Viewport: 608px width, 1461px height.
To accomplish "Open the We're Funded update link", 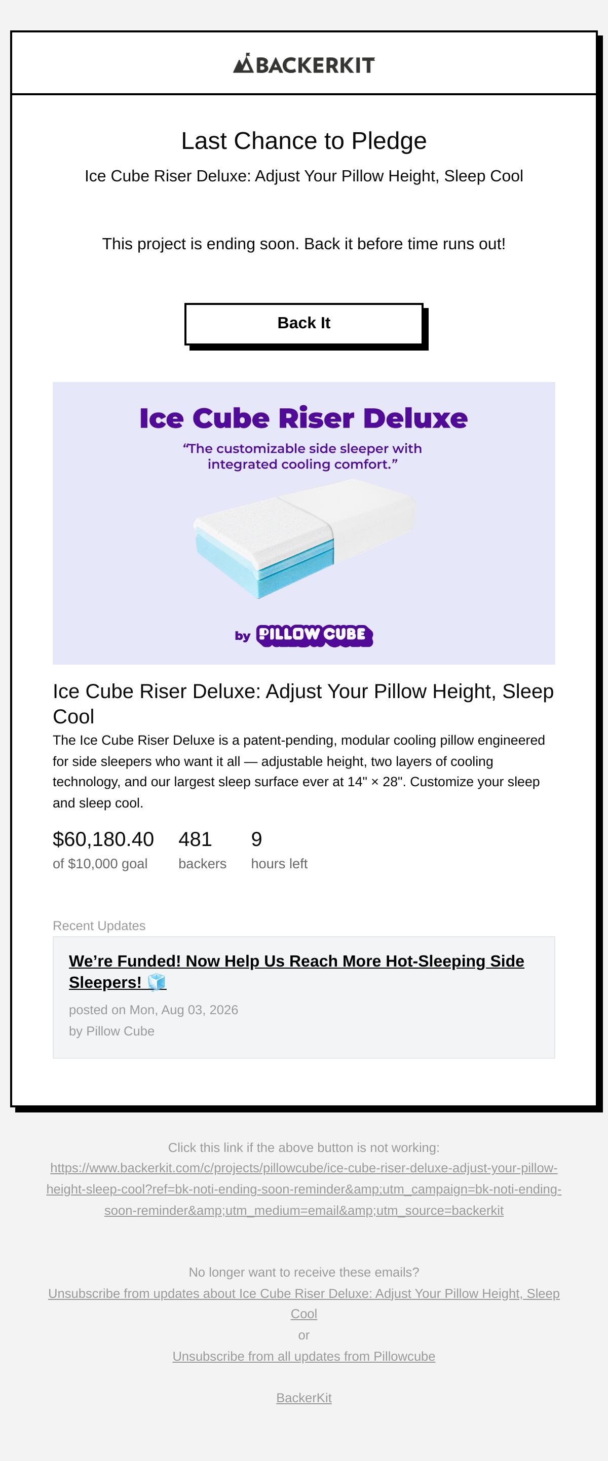I will pyautogui.click(x=296, y=972).
